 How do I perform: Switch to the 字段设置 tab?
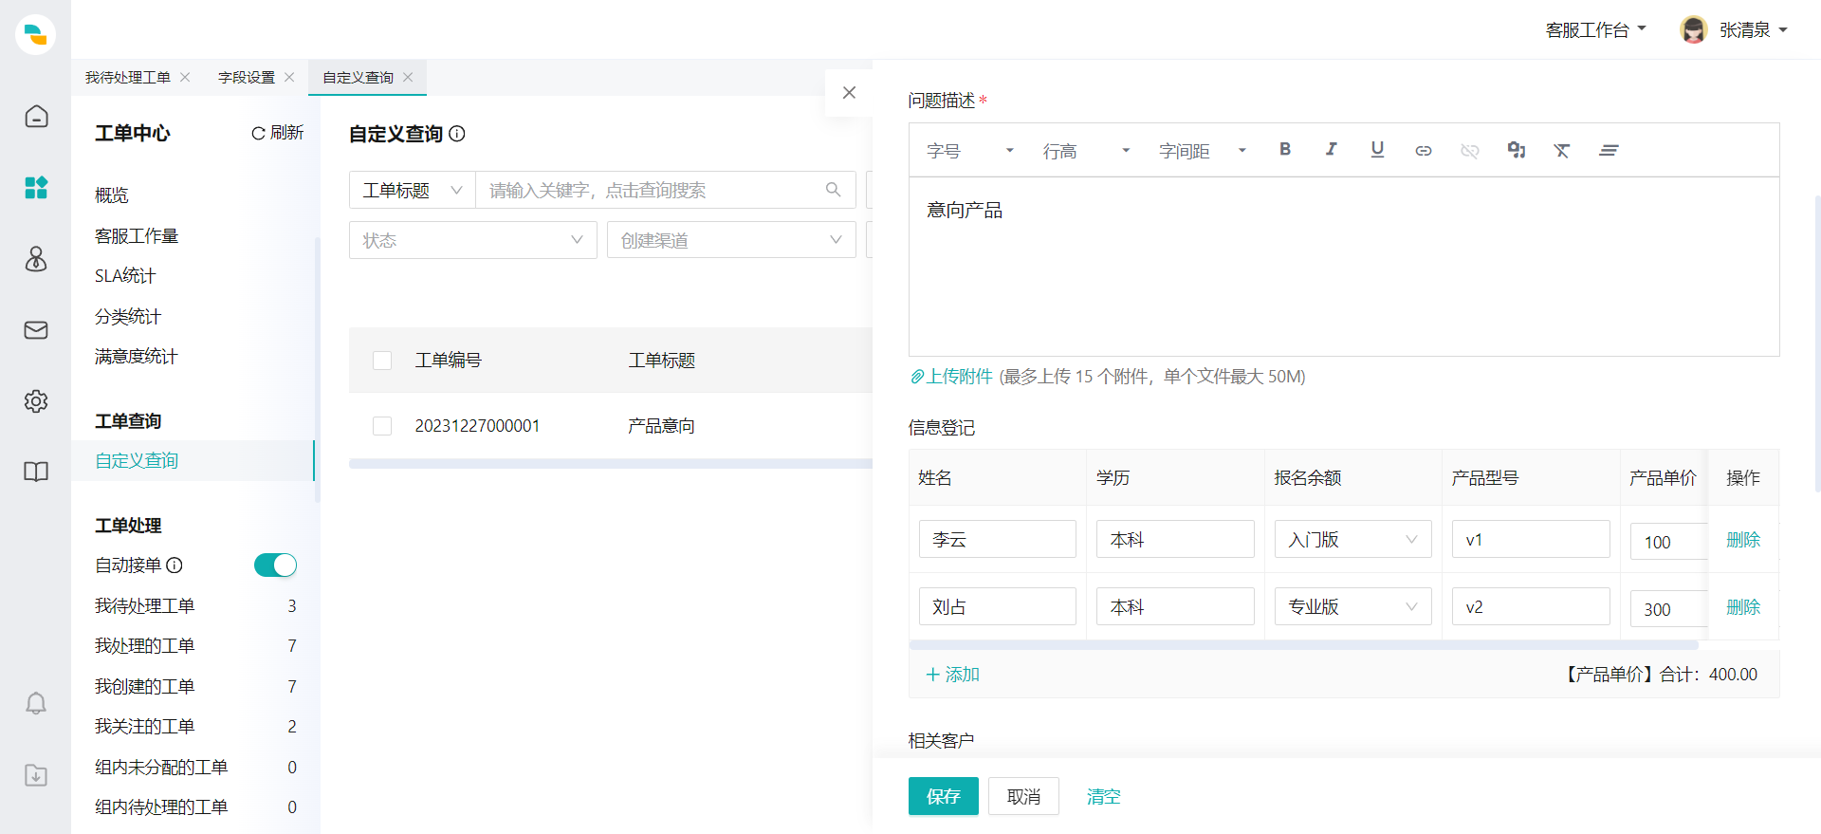click(247, 77)
